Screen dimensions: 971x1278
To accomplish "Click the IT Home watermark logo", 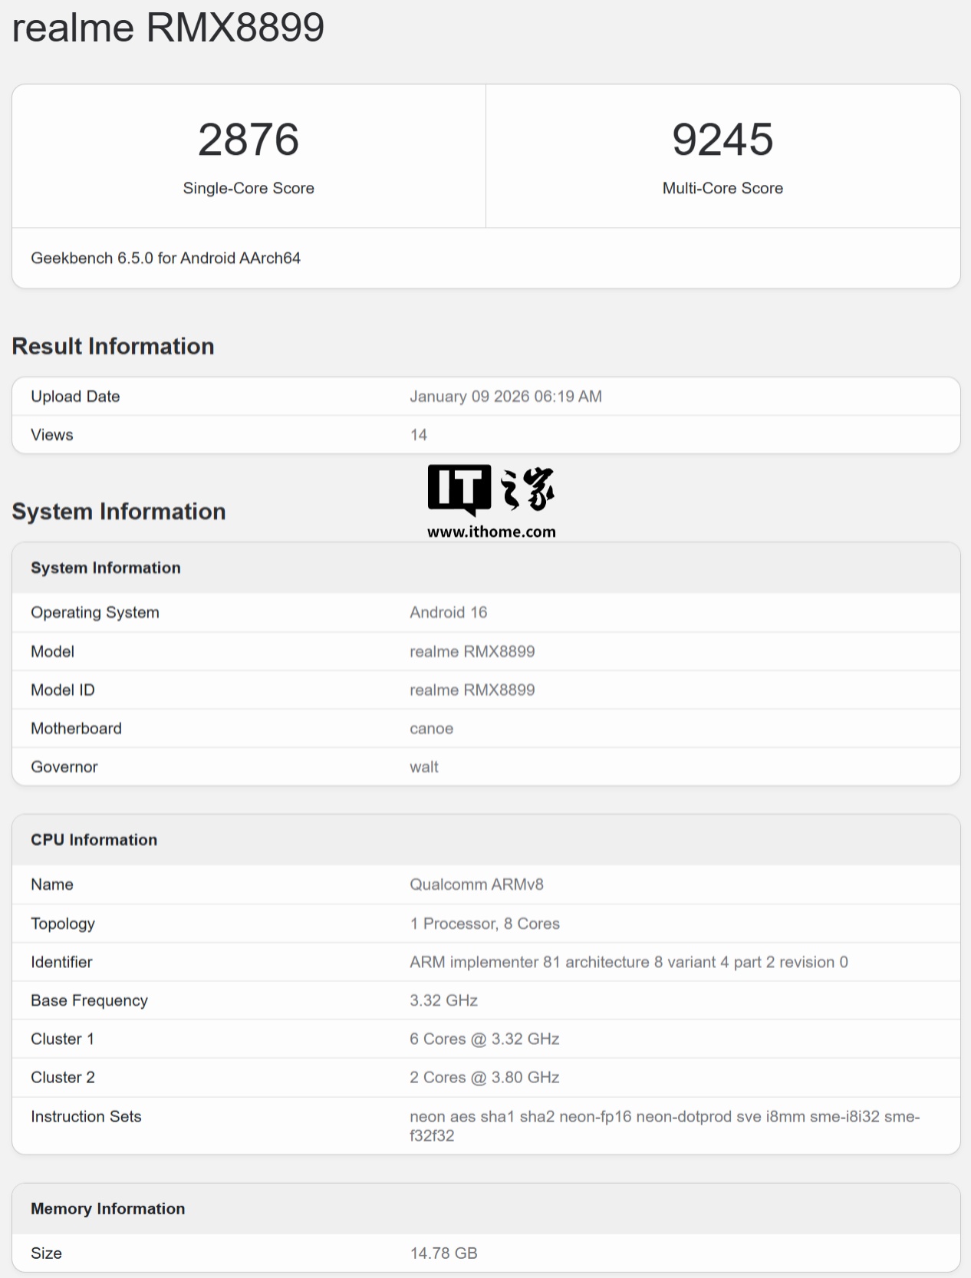I will click(491, 489).
